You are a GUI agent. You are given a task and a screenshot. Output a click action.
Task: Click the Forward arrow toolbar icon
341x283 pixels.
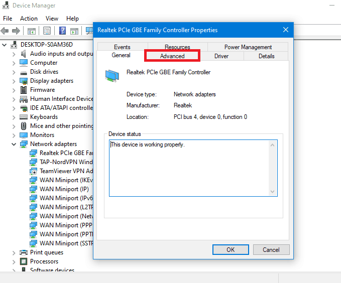[16, 31]
